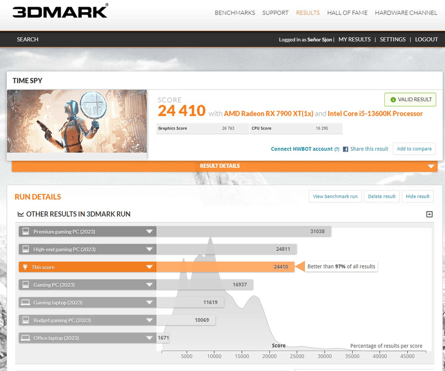Image resolution: width=445 pixels, height=371 pixels.
Task: Click the orange 24410 score bar
Action: [x=225, y=267]
